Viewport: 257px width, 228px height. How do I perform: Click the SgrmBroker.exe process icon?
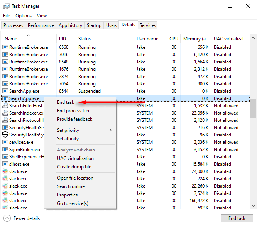pos(5,150)
